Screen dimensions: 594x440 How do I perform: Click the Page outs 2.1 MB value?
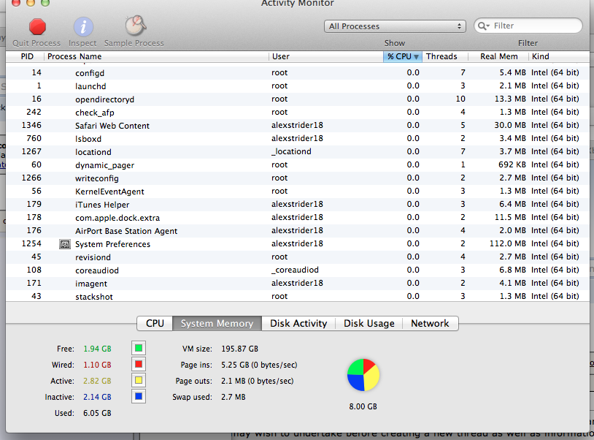(x=257, y=381)
